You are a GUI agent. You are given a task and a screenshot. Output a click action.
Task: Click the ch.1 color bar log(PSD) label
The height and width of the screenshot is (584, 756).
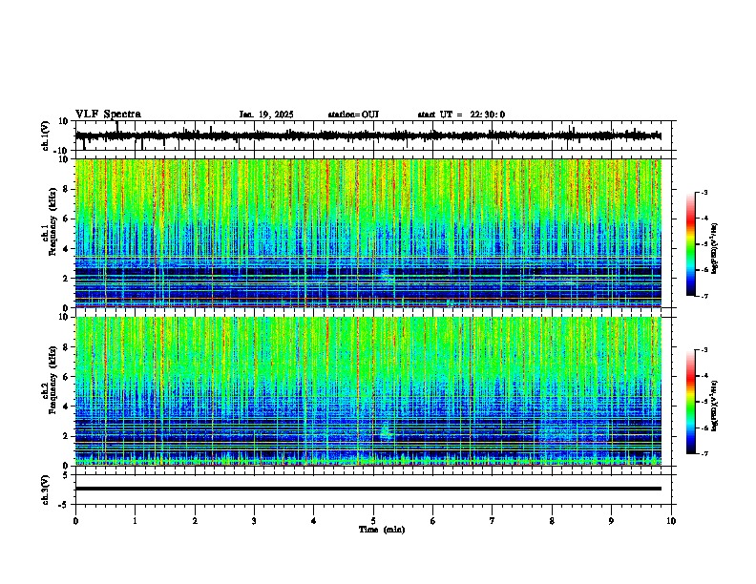(x=714, y=249)
